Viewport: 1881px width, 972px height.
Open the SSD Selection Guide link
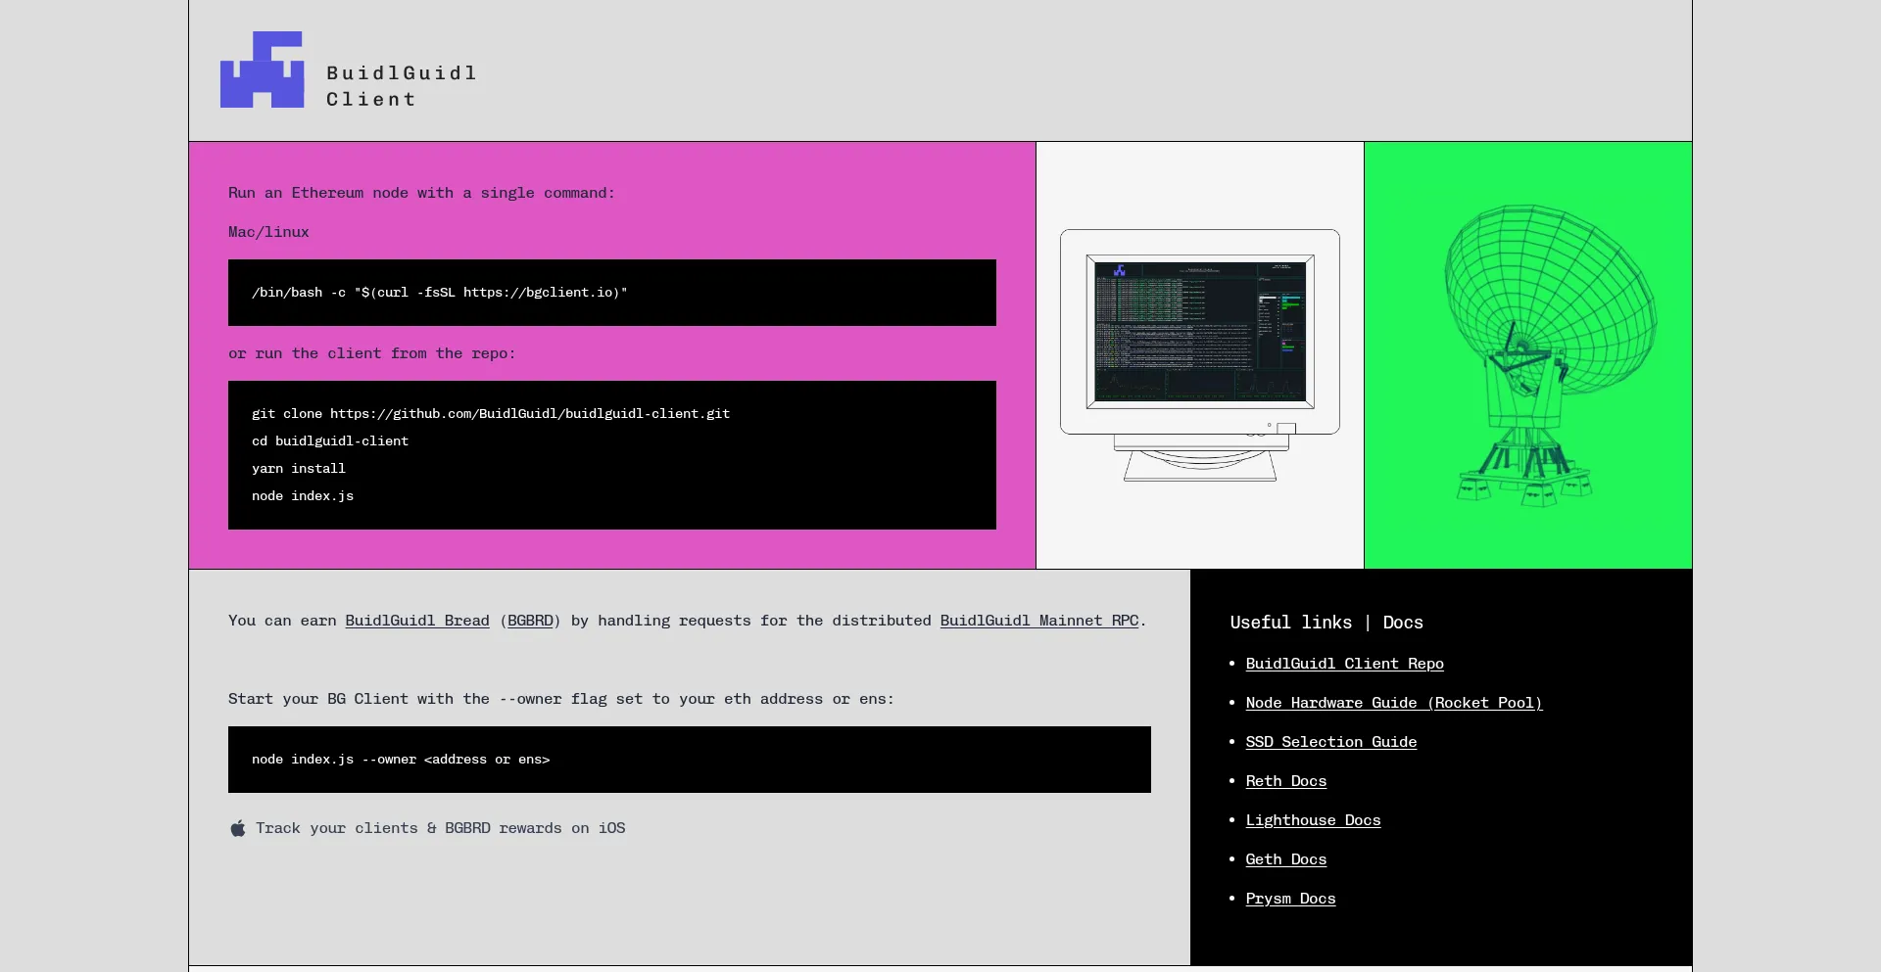(x=1331, y=742)
